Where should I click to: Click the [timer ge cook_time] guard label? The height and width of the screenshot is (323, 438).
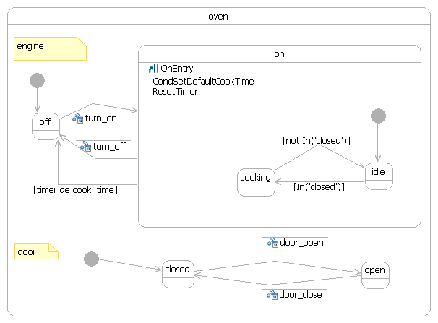[x=75, y=190]
